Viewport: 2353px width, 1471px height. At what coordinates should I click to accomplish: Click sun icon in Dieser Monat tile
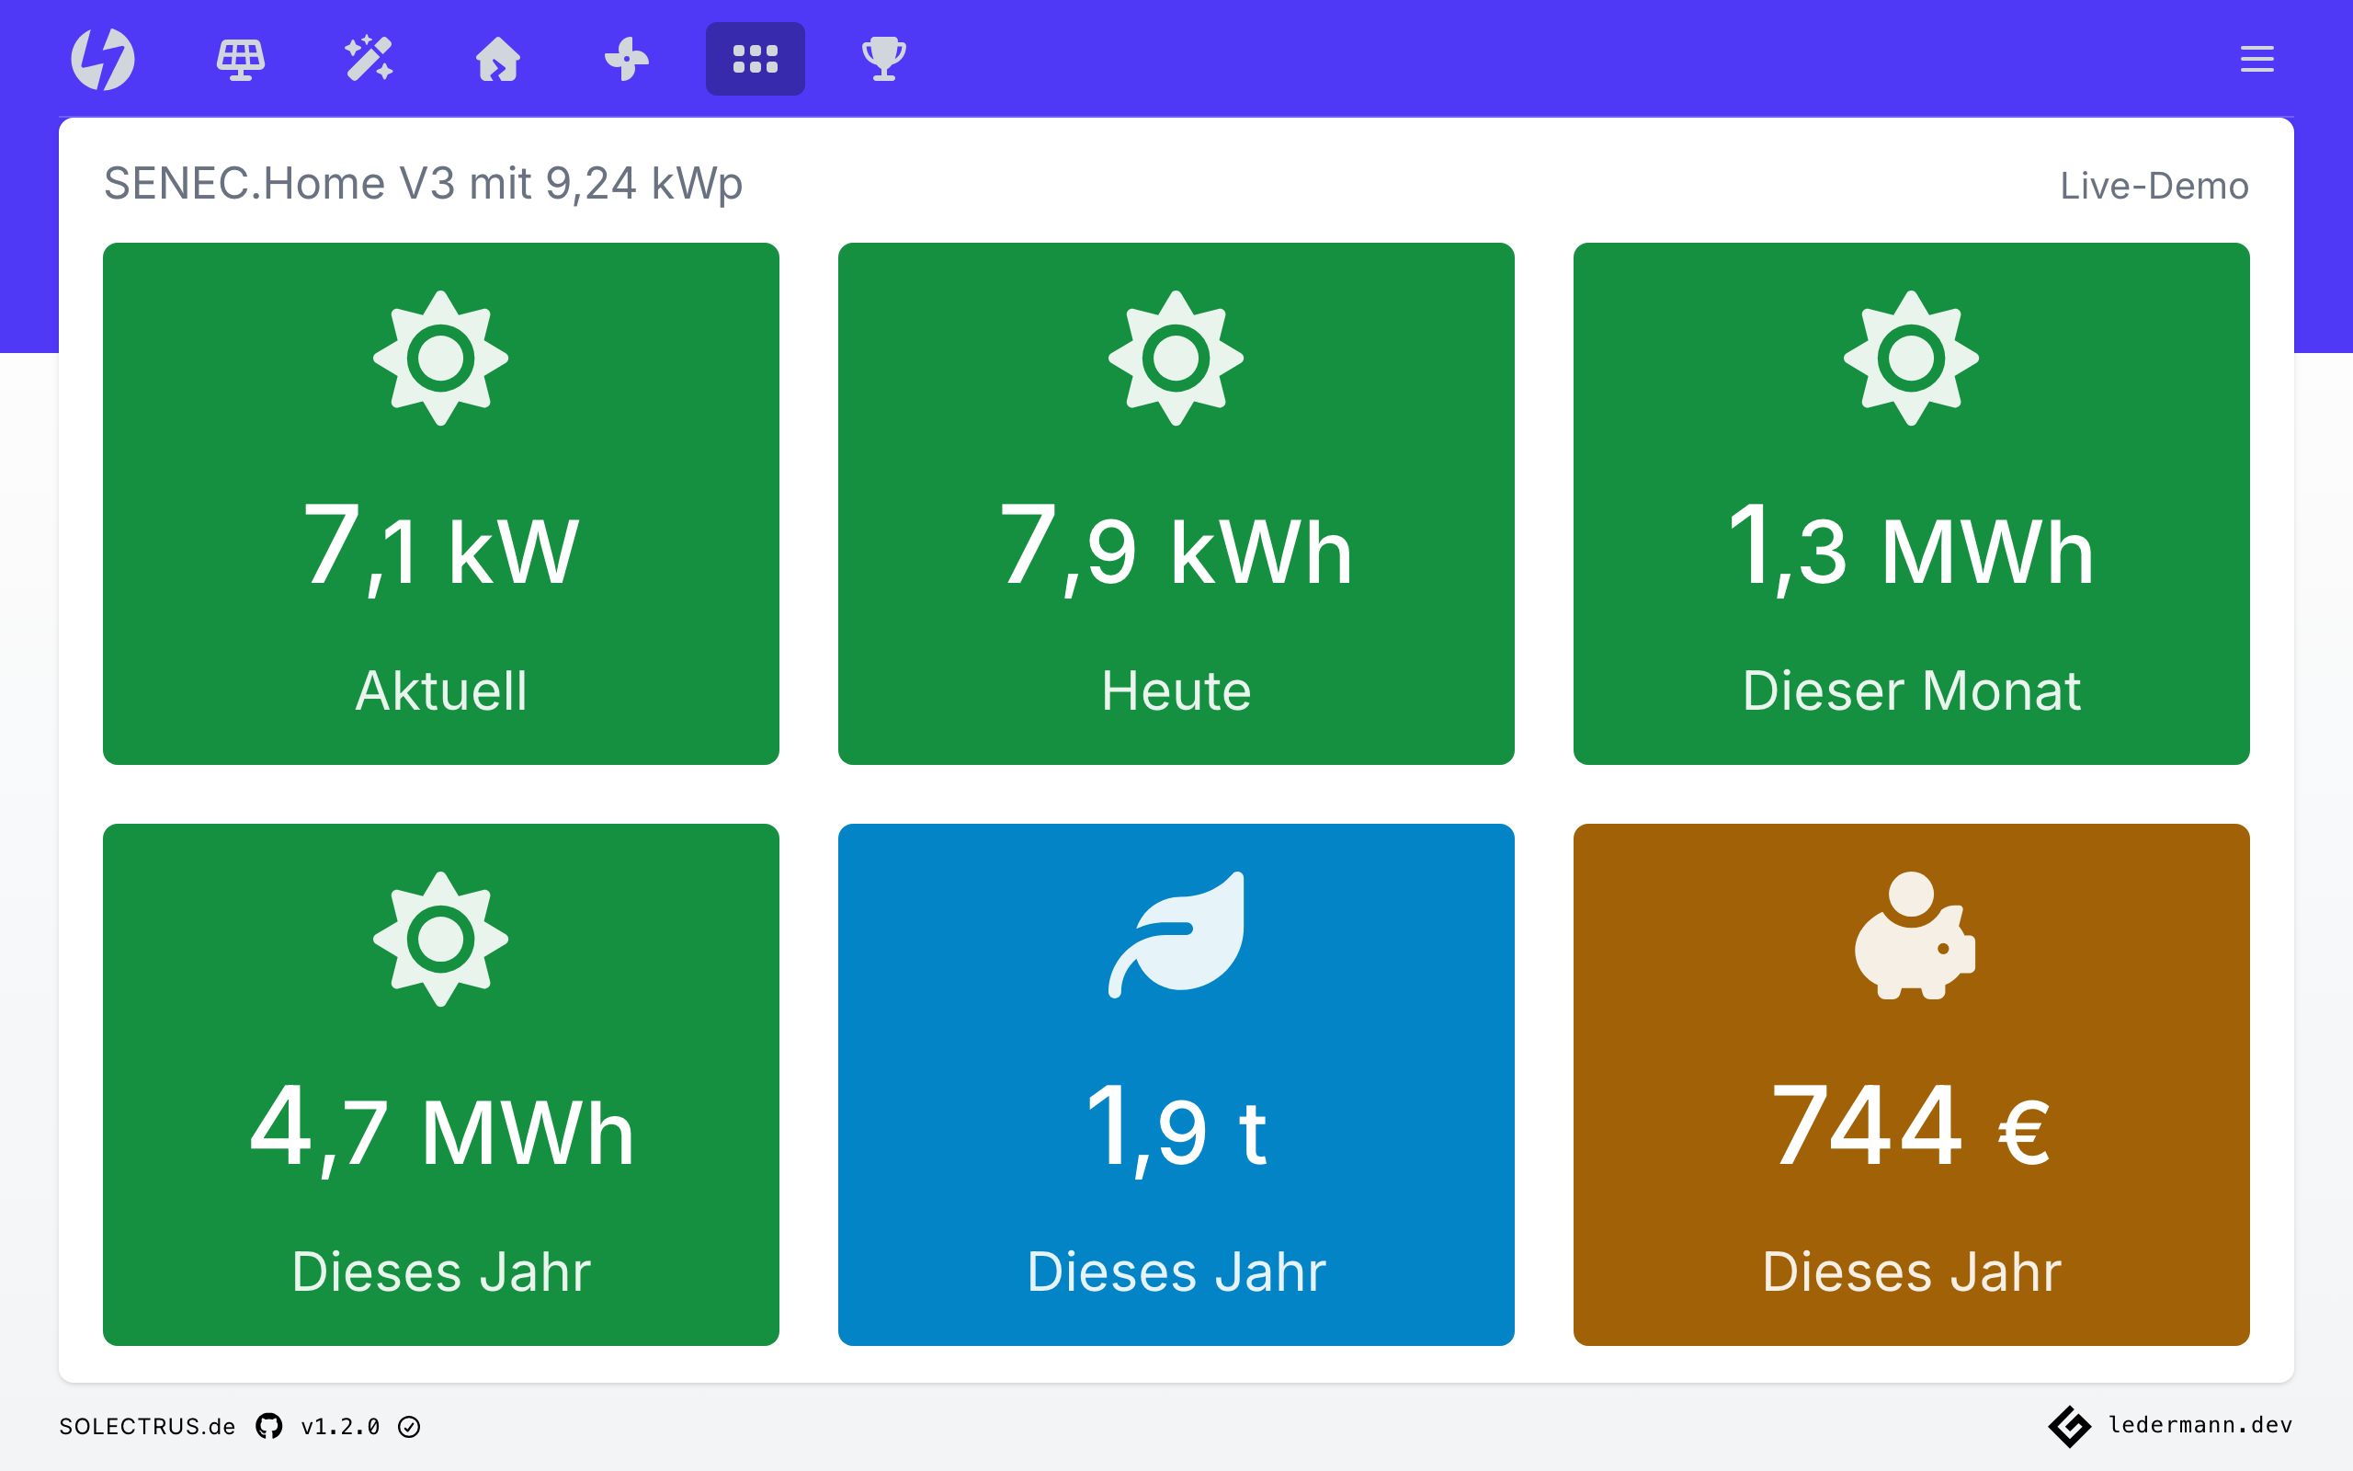(1912, 358)
